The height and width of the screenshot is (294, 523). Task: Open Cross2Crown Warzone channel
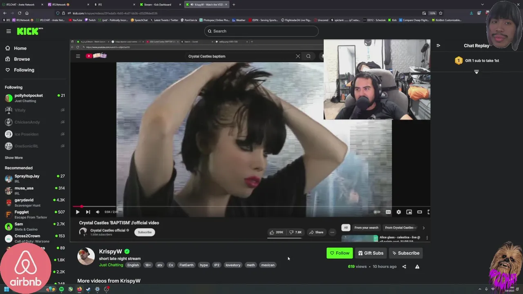coord(35,238)
